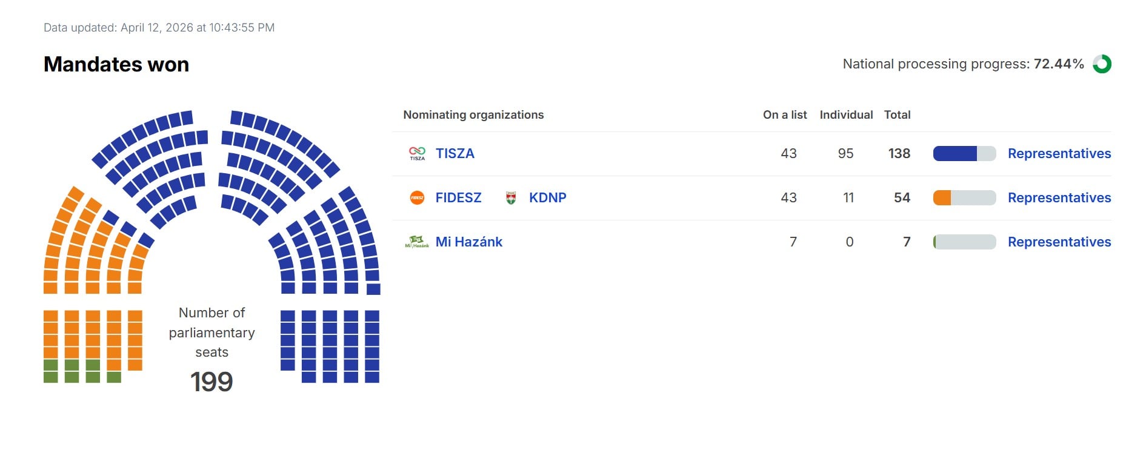Click the On a list column header

[x=784, y=115]
